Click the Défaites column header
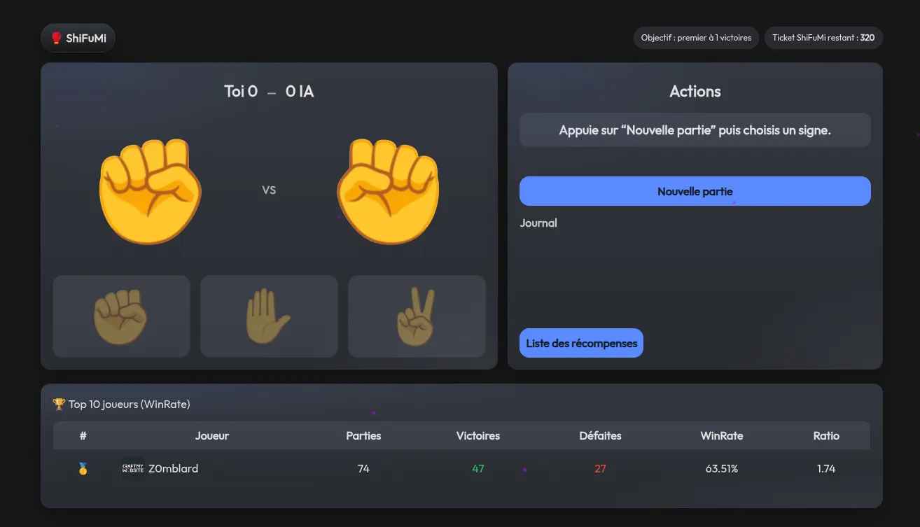The image size is (920, 527). coord(600,435)
